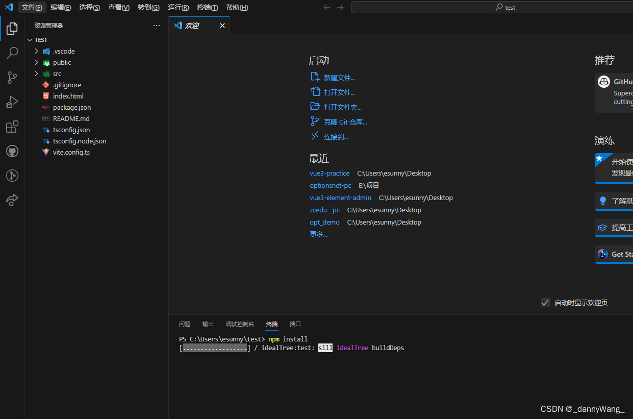Click the GitHub Copilot icon under 推荐
The image size is (633, 419).
pos(604,82)
